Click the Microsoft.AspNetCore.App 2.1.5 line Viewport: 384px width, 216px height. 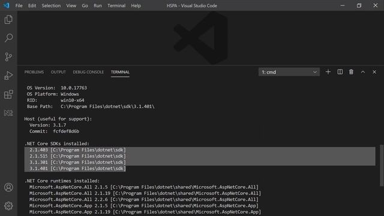(x=144, y=206)
